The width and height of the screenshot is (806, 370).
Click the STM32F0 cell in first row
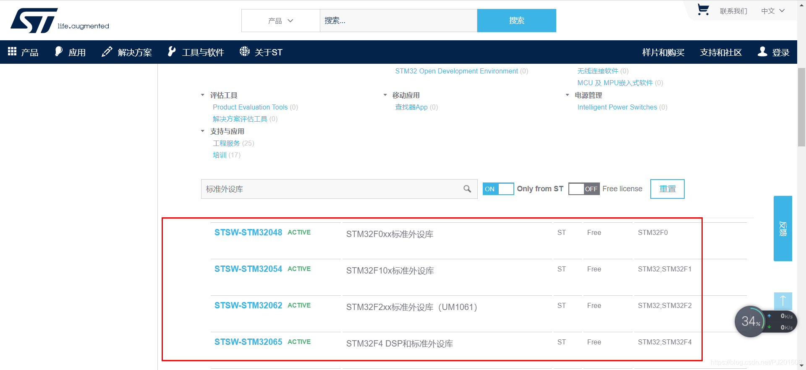pyautogui.click(x=653, y=232)
